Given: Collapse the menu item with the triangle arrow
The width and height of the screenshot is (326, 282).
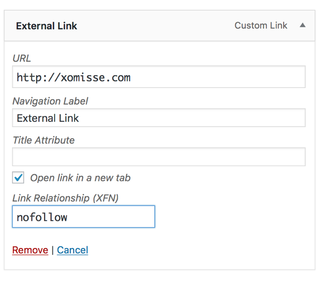Looking at the screenshot, I should (x=302, y=25).
